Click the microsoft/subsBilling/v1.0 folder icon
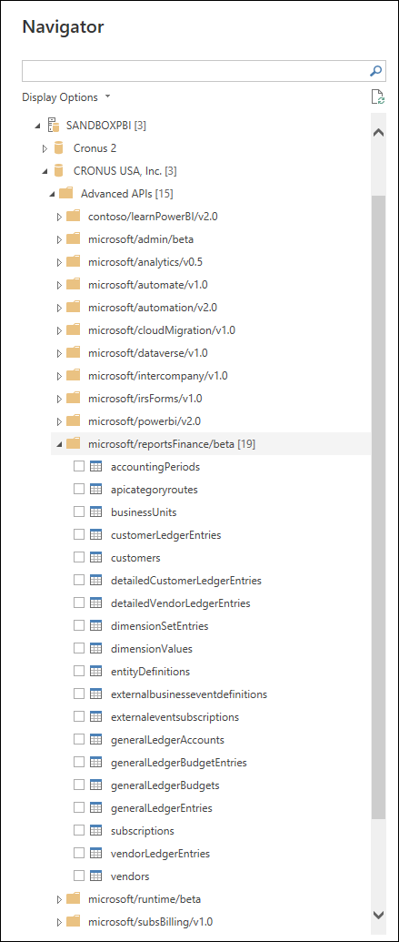Viewport: 399px width, 942px height. click(x=74, y=922)
